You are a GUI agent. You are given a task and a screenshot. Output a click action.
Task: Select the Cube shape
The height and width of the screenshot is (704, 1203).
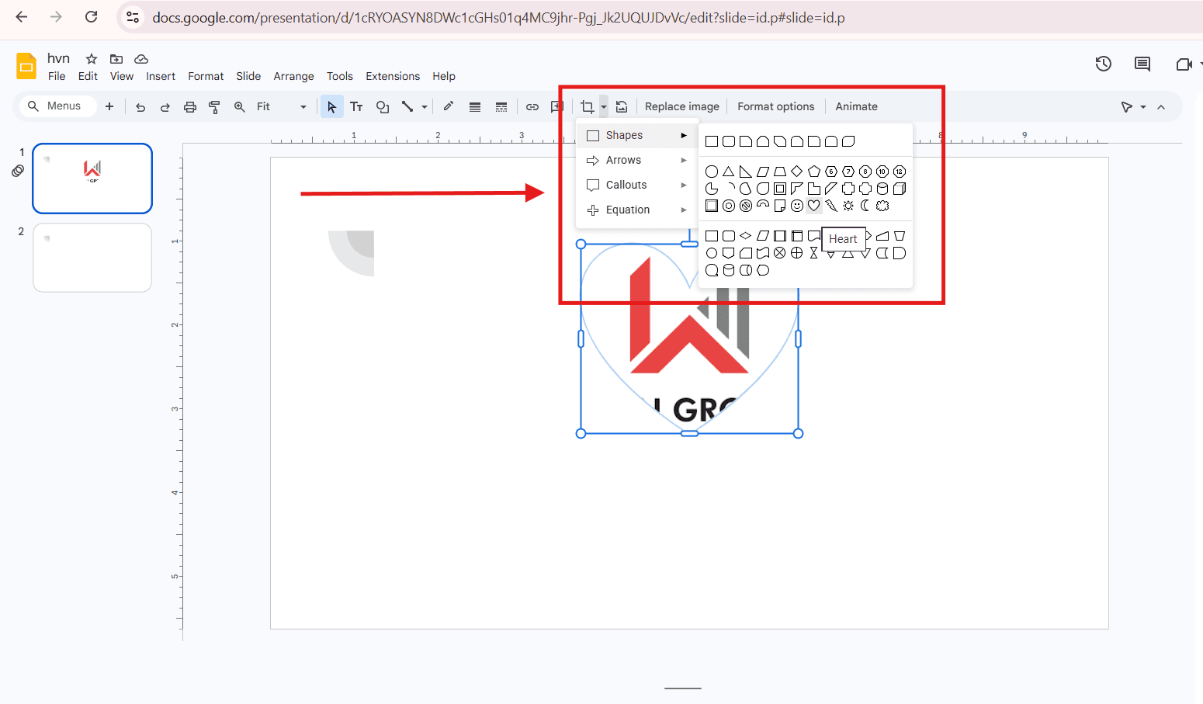[x=900, y=189]
